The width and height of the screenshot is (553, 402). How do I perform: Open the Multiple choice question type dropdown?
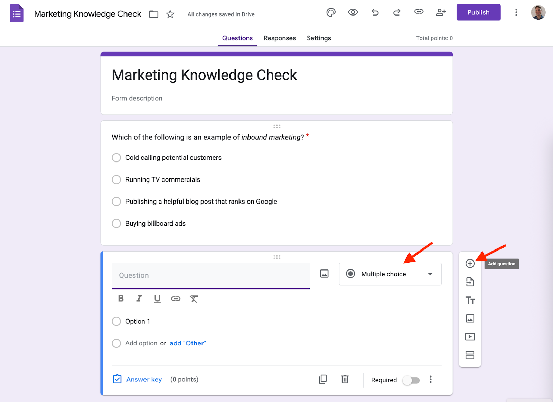click(x=390, y=274)
